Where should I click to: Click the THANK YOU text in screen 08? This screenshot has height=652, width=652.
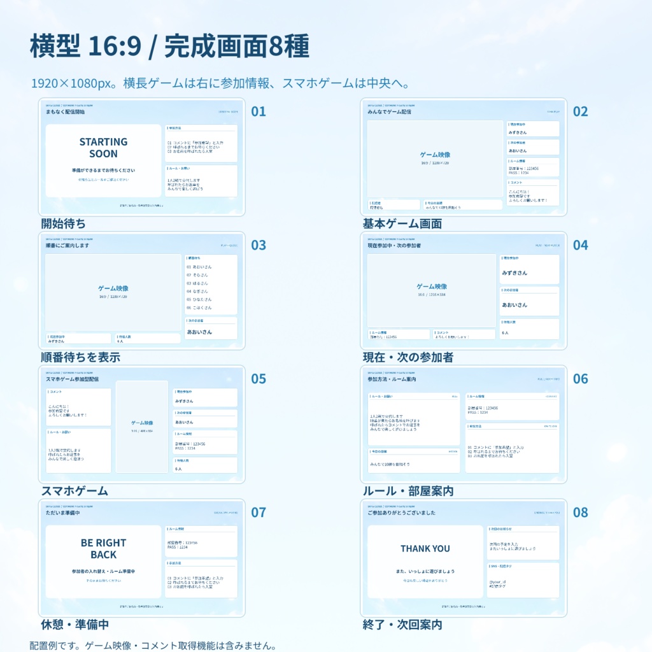[x=425, y=548]
